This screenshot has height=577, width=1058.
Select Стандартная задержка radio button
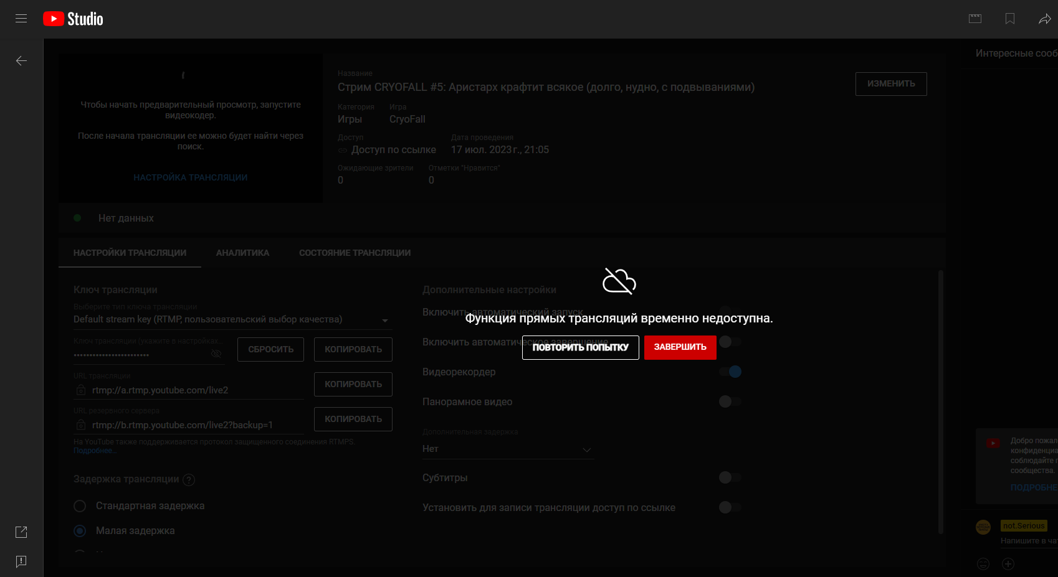[x=80, y=506]
